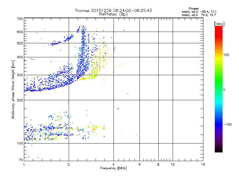Click the green zero-degree region of the colorbar
239x179 pixels.
(219, 89)
